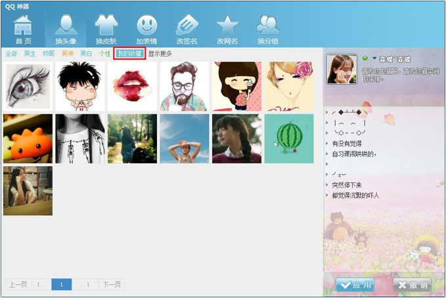446x298 pixels.
Task: Open the 换皮肤 skin changer
Action: click(106, 30)
